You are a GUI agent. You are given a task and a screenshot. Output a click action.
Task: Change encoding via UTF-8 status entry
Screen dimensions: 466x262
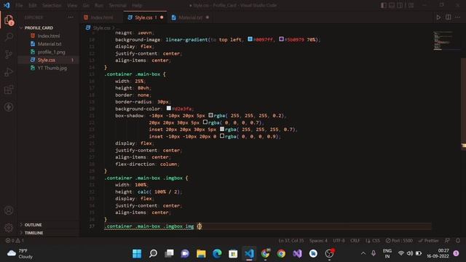pyautogui.click(x=339, y=240)
